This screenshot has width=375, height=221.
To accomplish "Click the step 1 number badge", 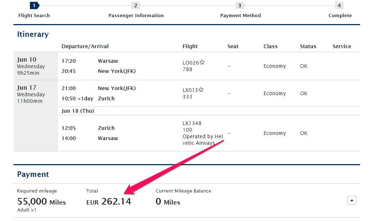I will click(x=34, y=5).
